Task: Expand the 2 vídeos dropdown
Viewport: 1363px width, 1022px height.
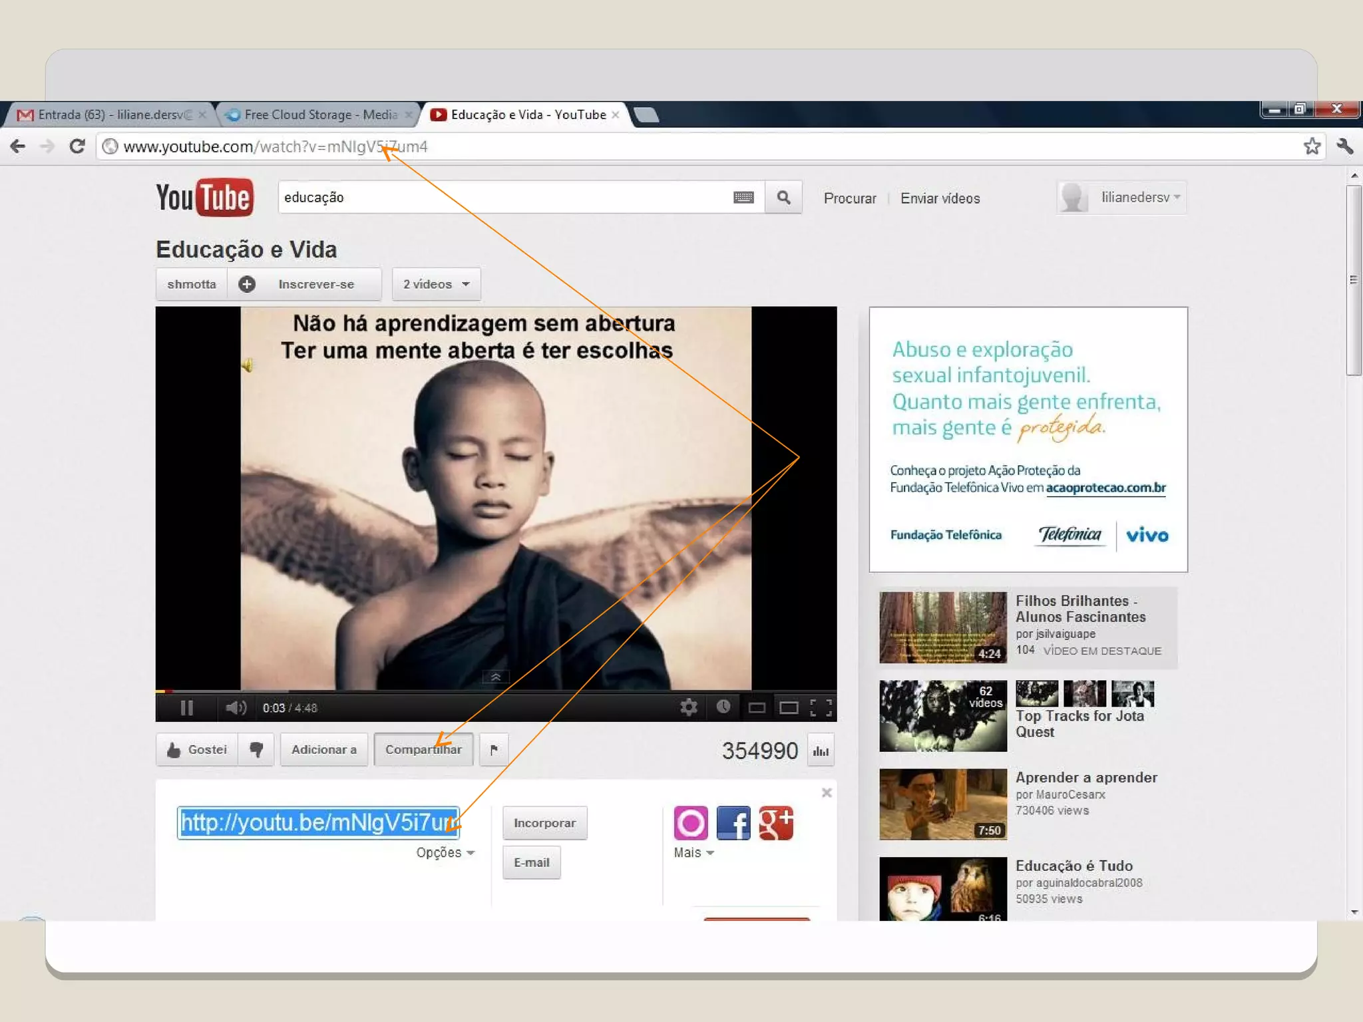Action: [436, 284]
